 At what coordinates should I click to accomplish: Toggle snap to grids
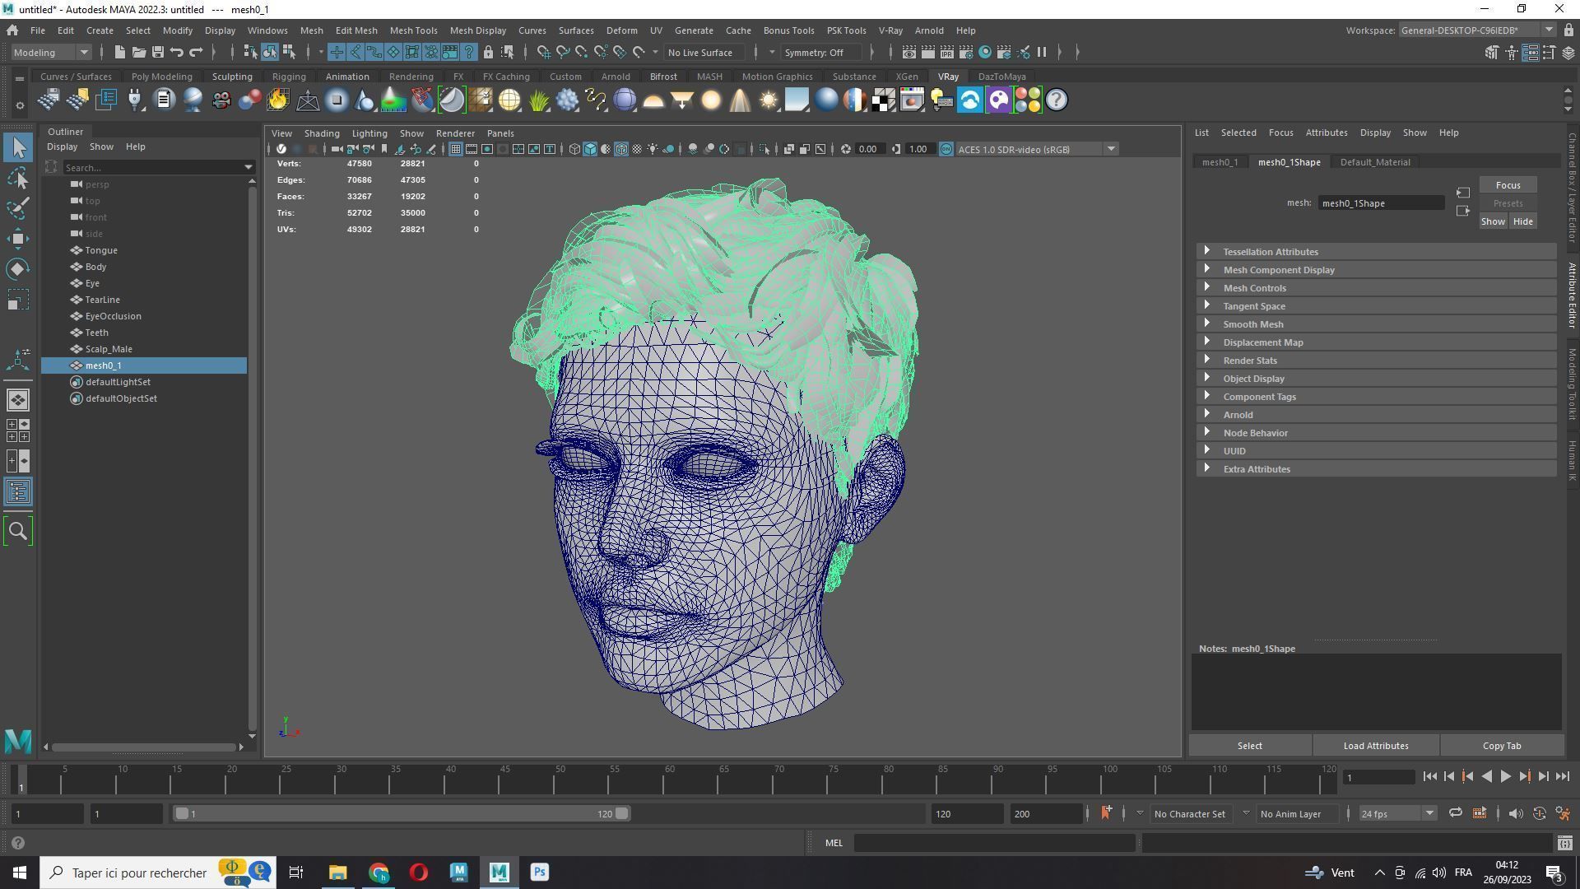coord(544,52)
